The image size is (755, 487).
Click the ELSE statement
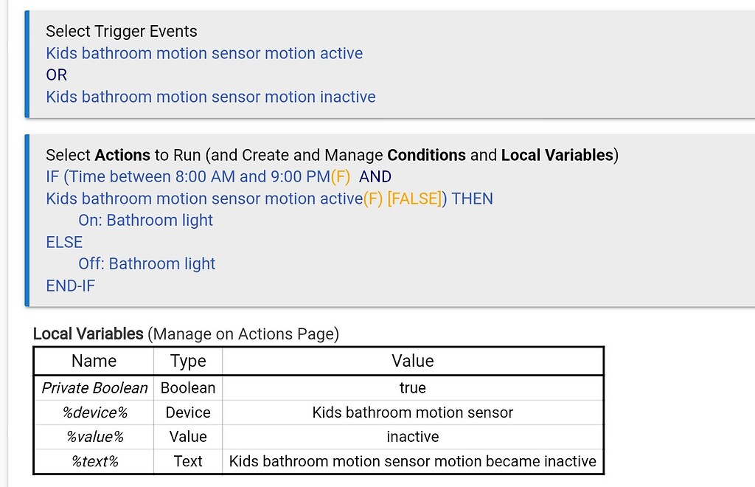pos(64,242)
